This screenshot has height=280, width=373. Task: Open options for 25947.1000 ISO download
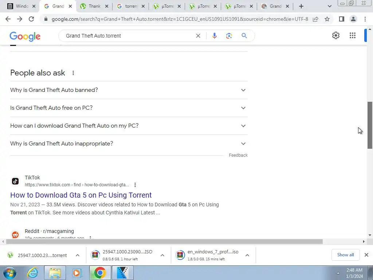click(x=162, y=255)
